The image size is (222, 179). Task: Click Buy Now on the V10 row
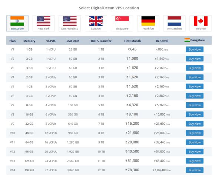coord(195,133)
